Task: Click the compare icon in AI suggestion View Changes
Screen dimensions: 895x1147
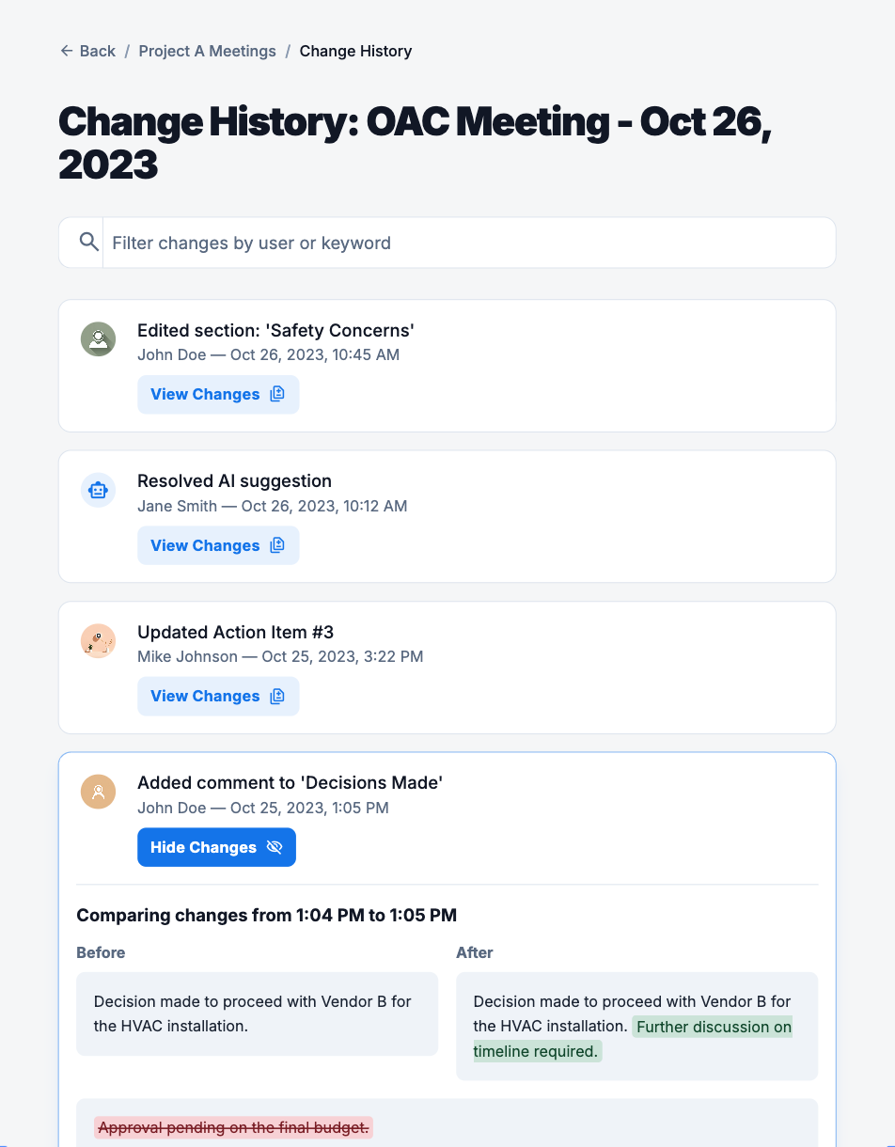Action: (277, 545)
